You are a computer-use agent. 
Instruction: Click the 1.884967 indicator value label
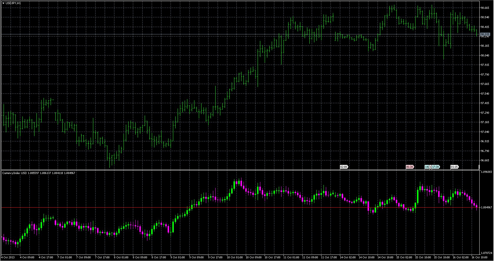(x=486, y=208)
